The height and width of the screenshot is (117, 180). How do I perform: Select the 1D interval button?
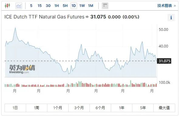pyautogui.click(x=73, y=6)
